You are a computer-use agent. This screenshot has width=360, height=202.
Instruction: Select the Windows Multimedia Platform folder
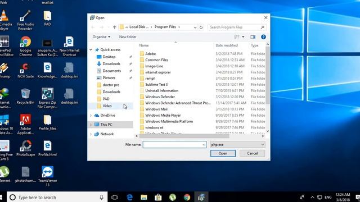169,122
